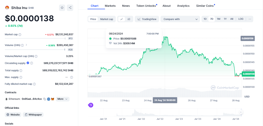Add token to MetaMask via fox icon
This screenshot has width=263, height=126.
pyautogui.click(x=53, y=99)
